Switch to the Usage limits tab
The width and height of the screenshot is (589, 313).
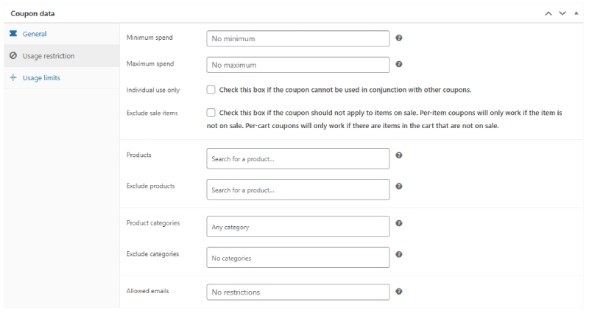coord(41,78)
